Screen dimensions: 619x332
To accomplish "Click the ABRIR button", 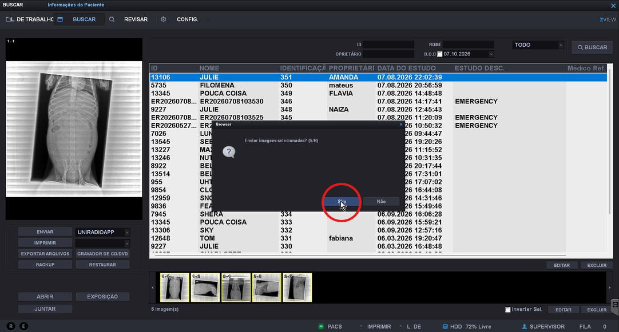I will pos(45,297).
